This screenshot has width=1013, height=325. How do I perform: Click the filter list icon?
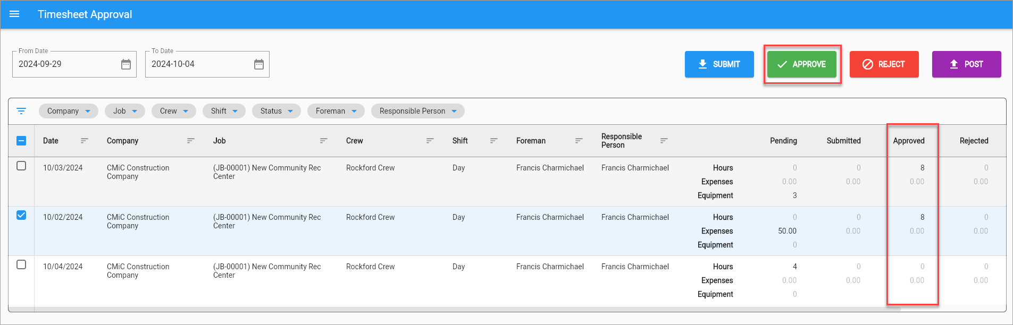coord(21,111)
